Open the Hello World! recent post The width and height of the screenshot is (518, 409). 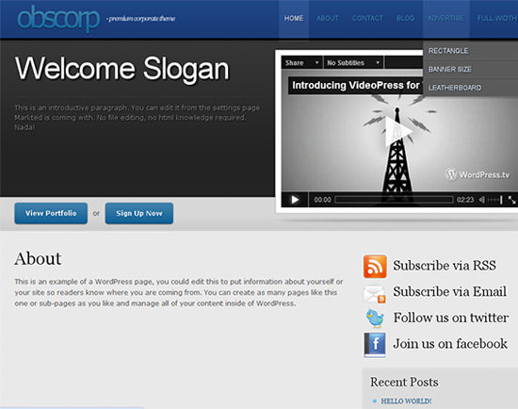(x=406, y=401)
